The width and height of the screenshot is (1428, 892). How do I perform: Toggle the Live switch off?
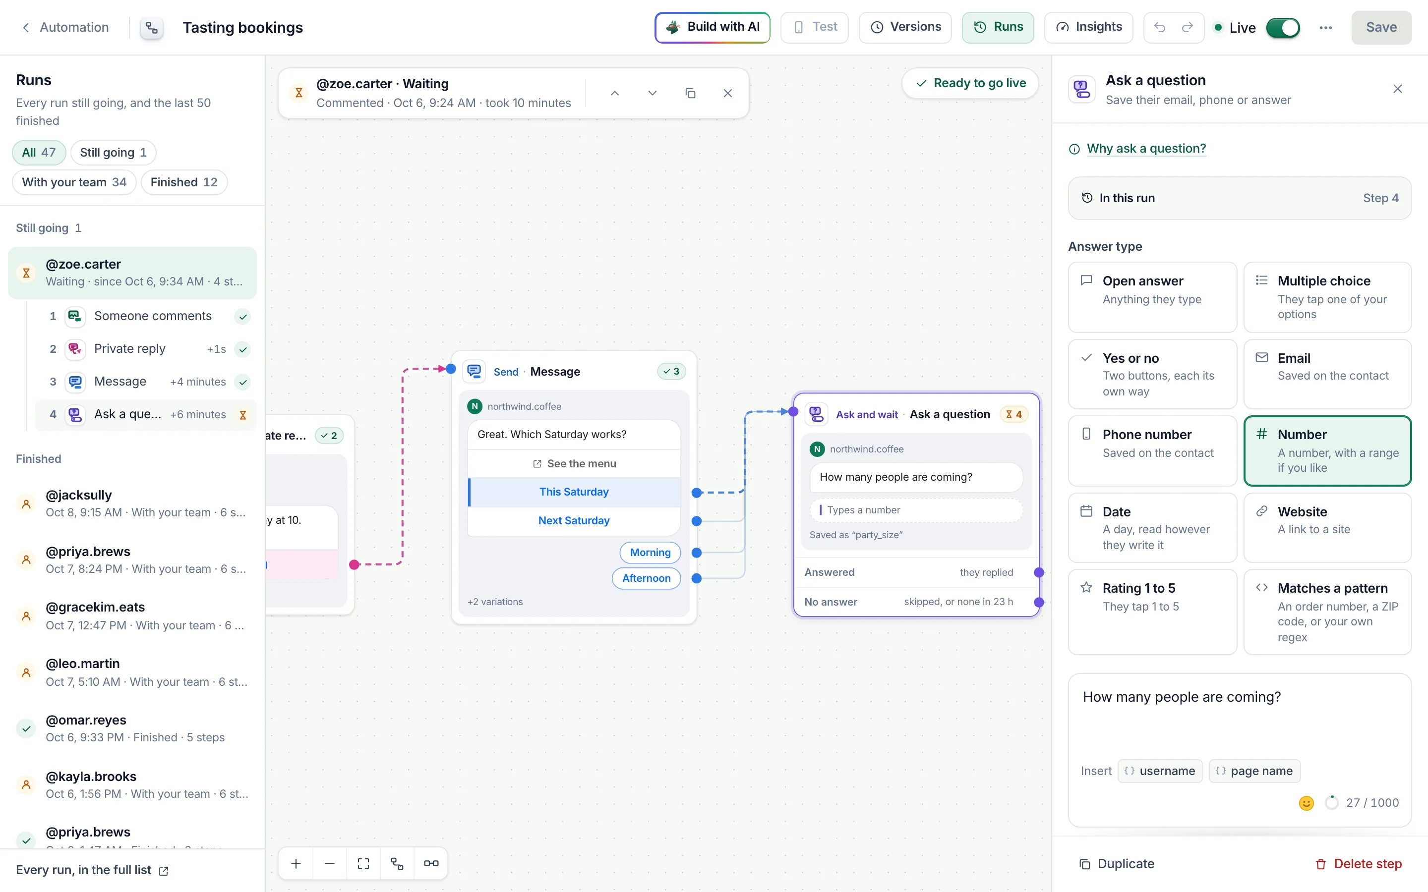(x=1283, y=28)
